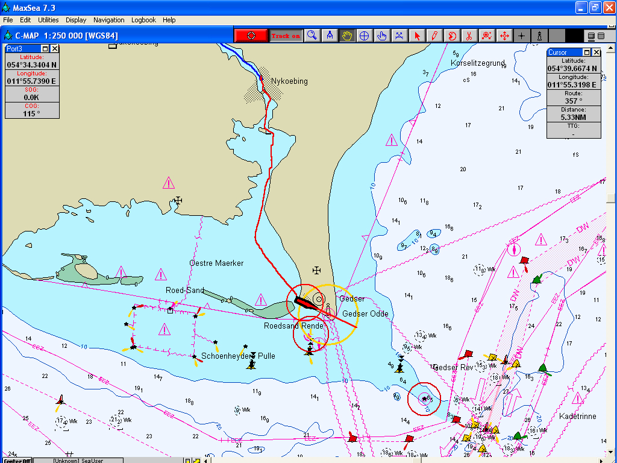617x463 pixels.
Task: Maximize the Cursor data panel
Action: 587,52
